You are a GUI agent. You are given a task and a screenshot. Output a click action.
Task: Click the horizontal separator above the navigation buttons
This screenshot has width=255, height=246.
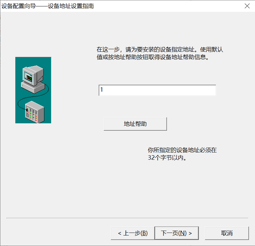[x=127, y=218]
